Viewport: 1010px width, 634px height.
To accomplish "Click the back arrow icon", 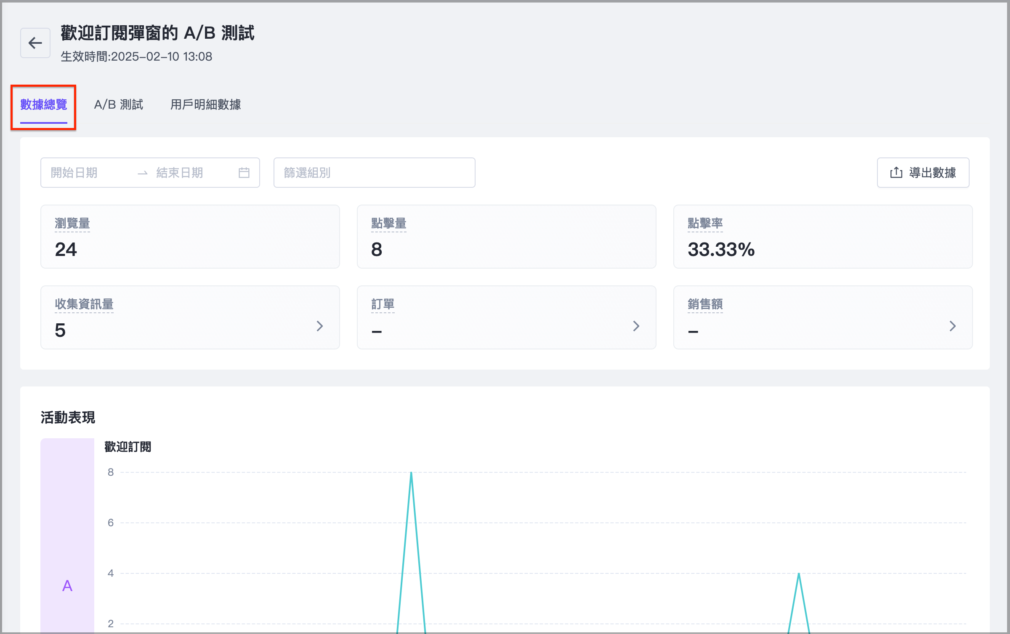I will [35, 43].
